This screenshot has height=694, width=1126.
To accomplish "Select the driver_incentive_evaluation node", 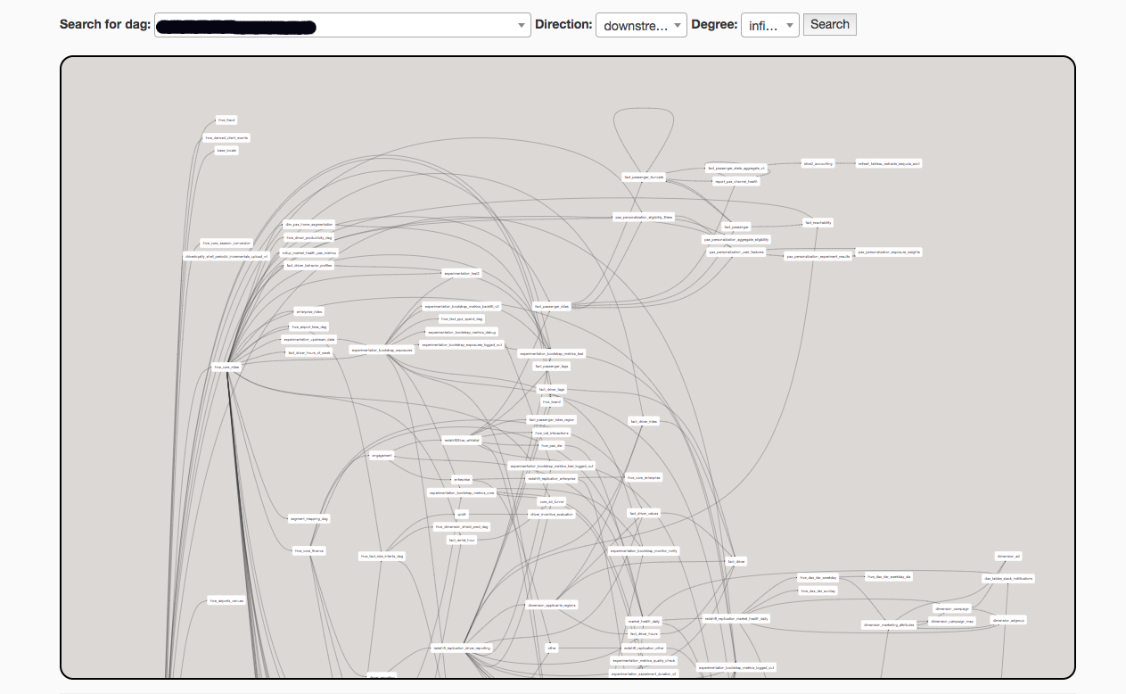I will pyautogui.click(x=552, y=514).
